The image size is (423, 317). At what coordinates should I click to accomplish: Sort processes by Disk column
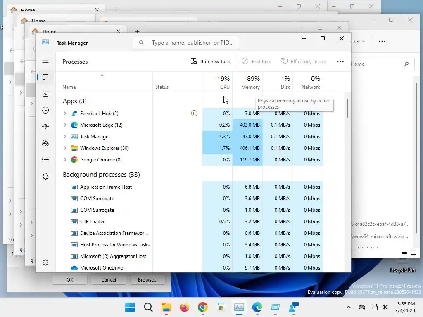click(x=278, y=82)
